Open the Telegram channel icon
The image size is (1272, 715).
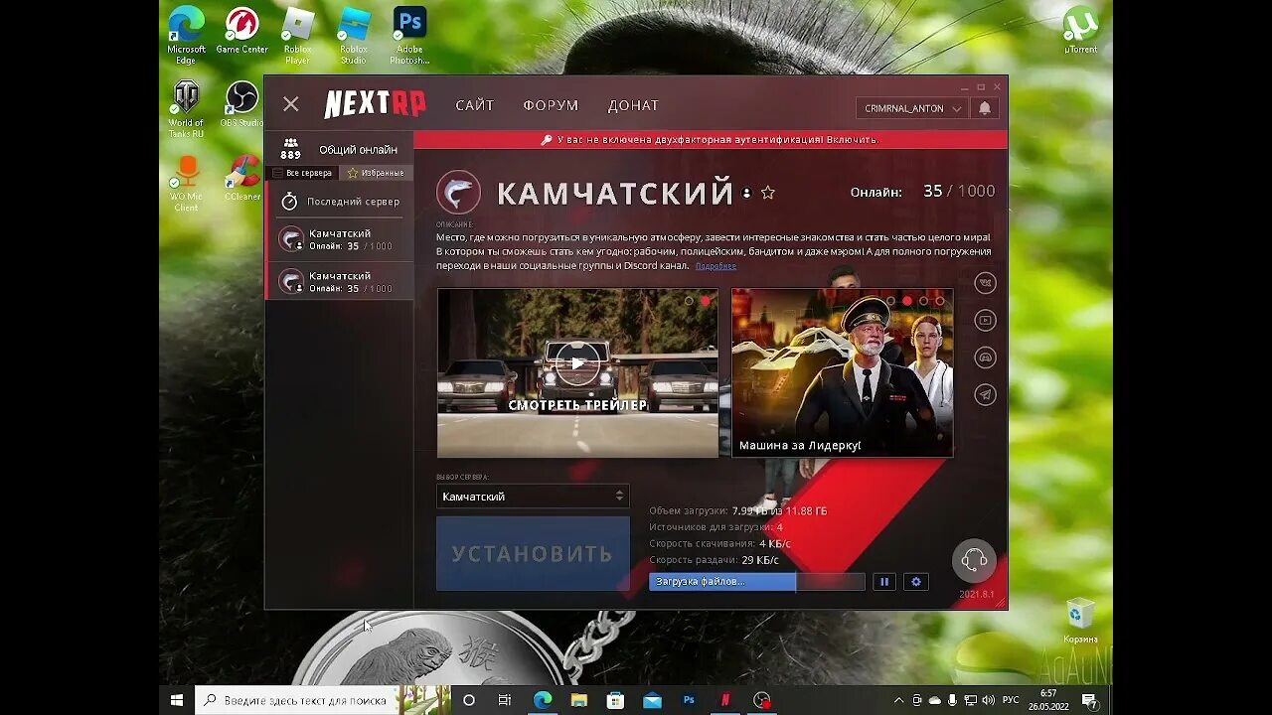click(x=985, y=395)
